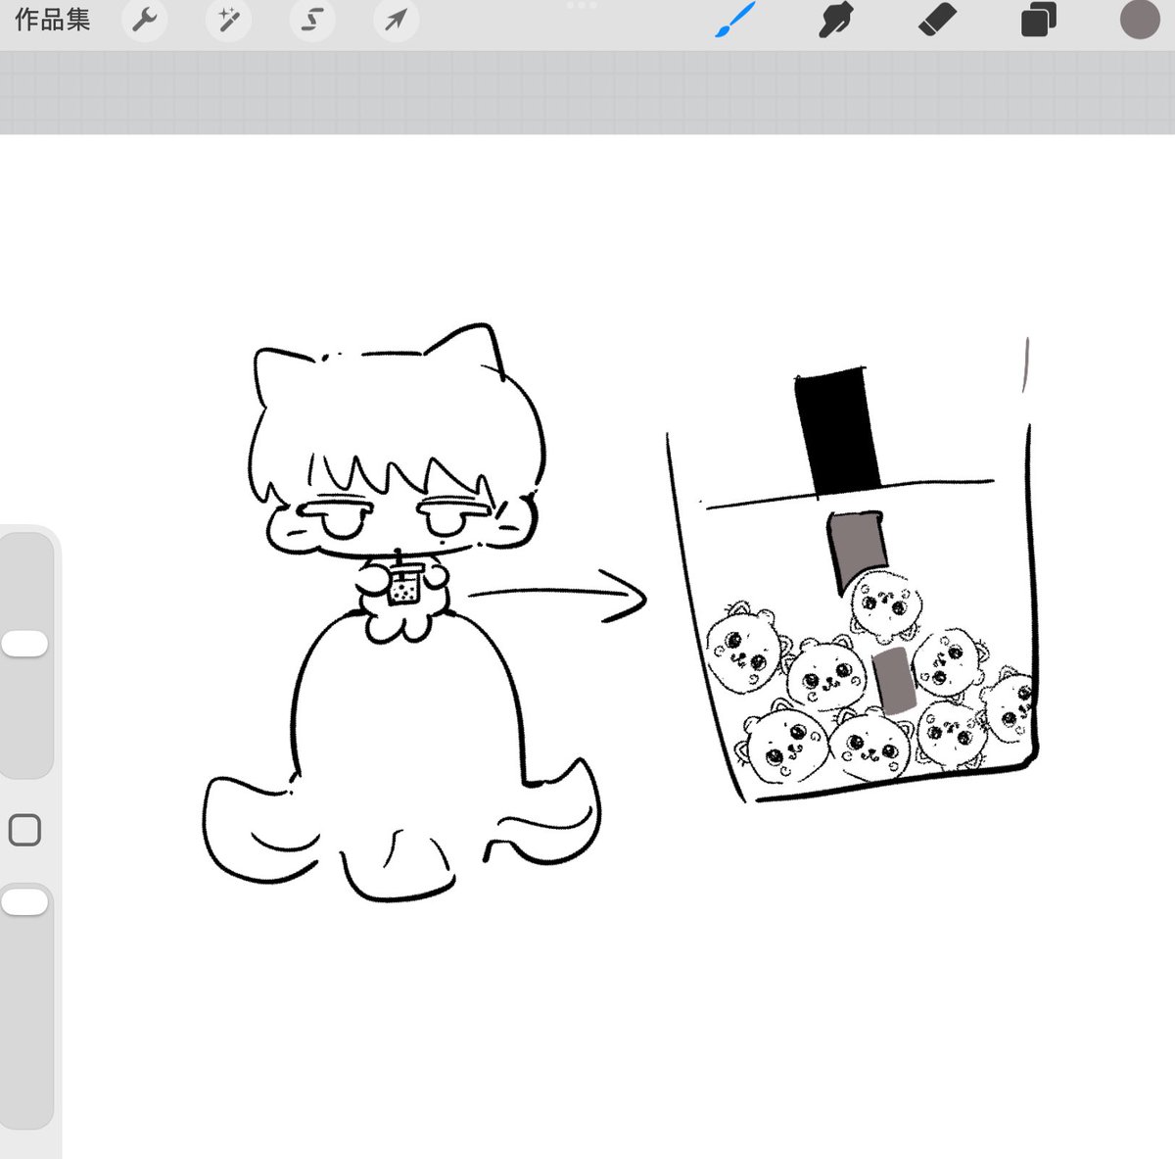Activate the Selection tool
1175x1159 pixels.
click(x=312, y=20)
